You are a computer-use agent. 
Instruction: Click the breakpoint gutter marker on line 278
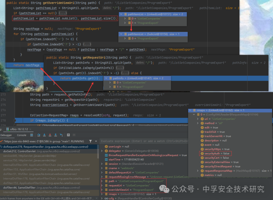point(15,120)
